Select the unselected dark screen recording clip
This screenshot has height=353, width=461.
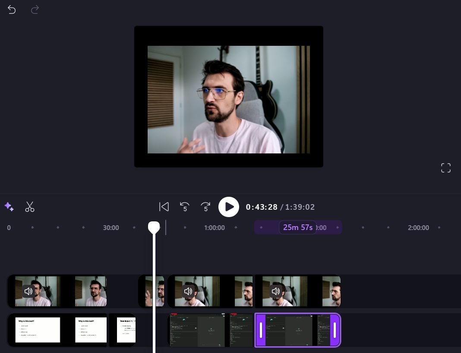[x=210, y=330]
